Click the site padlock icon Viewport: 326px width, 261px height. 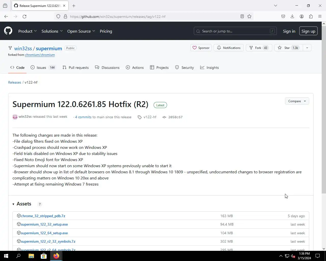click(65, 16)
